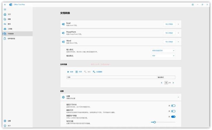Click the PowerPoint row icon
This screenshot has width=212, height=130.
point(63,33)
